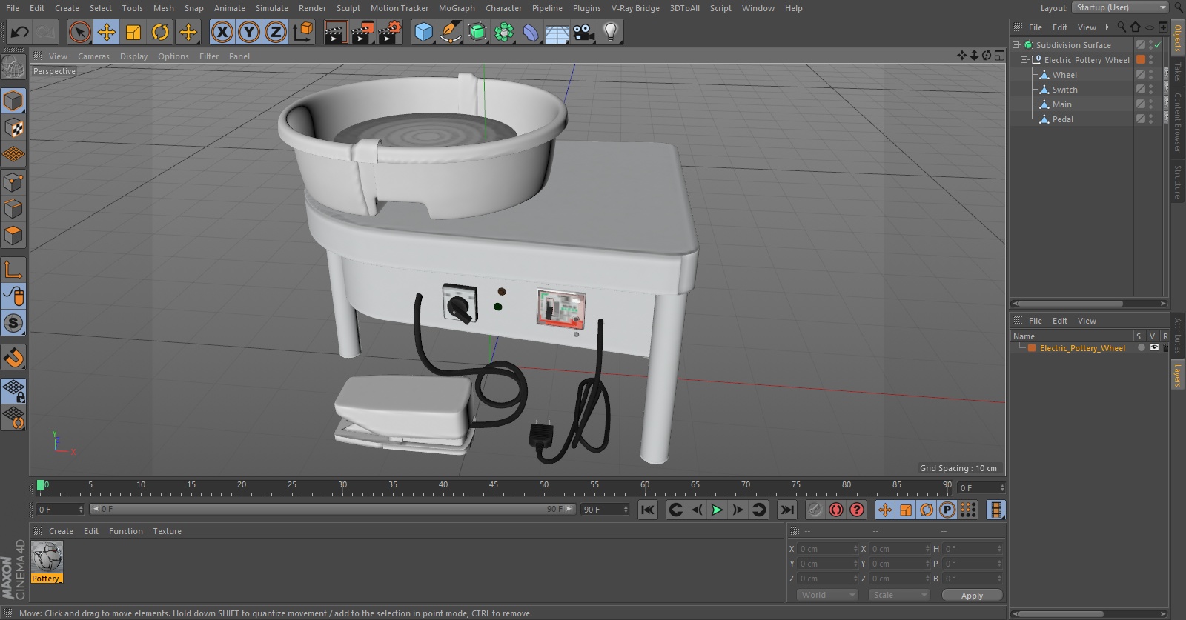Open the Simulate menu
The width and height of the screenshot is (1186, 620).
(272, 8)
